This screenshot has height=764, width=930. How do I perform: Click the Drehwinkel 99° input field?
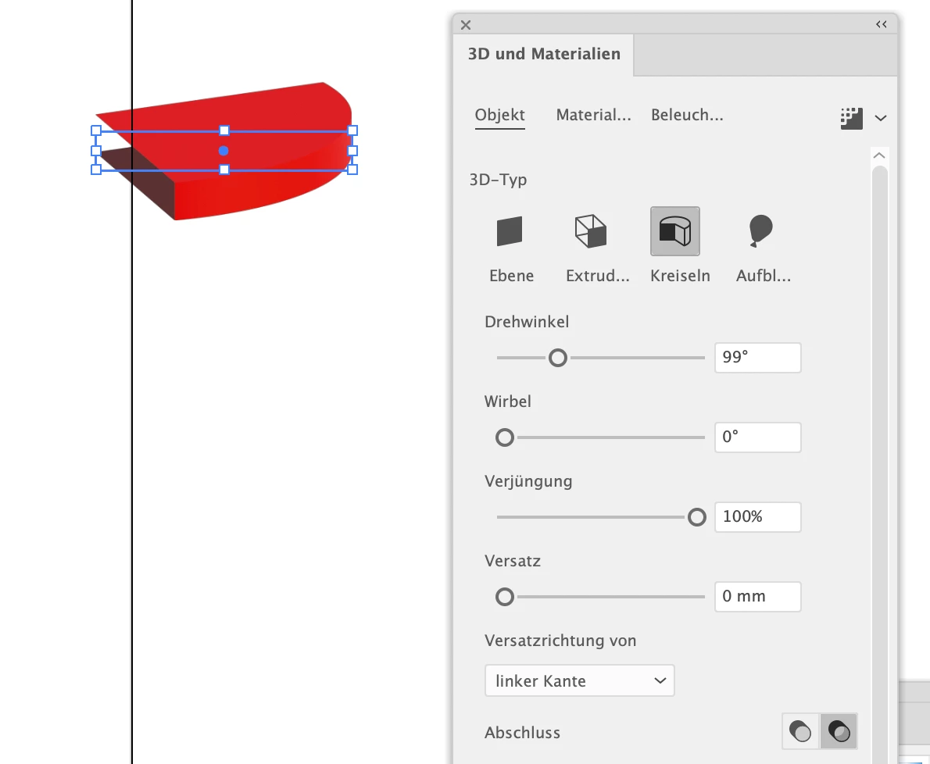pos(758,358)
